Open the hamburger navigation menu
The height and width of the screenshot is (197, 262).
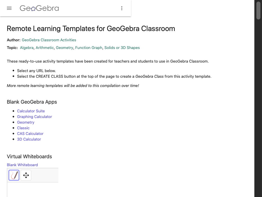point(9,8)
